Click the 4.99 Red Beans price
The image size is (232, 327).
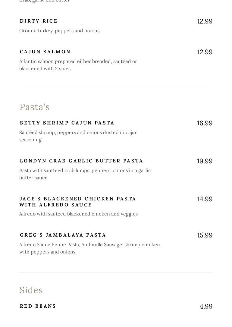pyautogui.click(x=206, y=306)
